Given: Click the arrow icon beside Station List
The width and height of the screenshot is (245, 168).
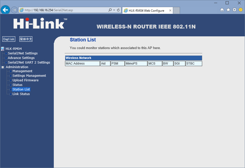Looking at the screenshot, I should [x=11, y=89].
